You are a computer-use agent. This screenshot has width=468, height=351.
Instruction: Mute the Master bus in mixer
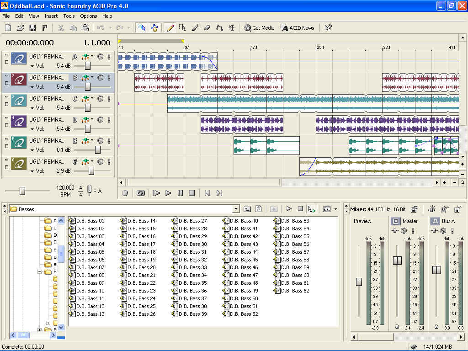[x=404, y=231]
